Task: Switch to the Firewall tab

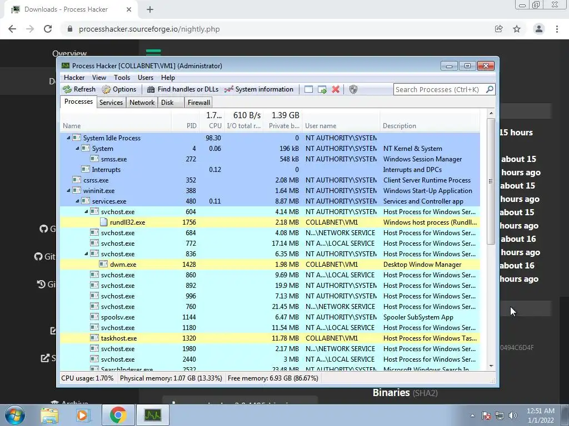Action: 198,103
